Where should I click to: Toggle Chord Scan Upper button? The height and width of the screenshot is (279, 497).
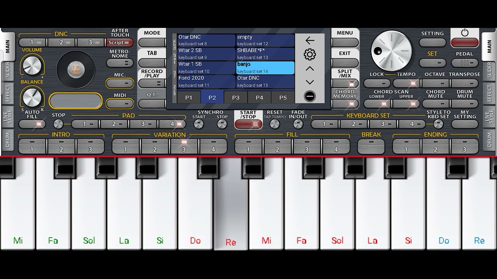406,103
